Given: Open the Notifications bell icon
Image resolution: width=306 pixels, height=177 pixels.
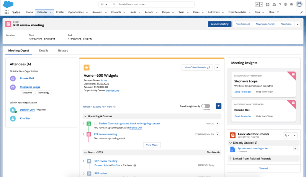Looking at the screenshot, I should pyautogui.click(x=291, y=5).
